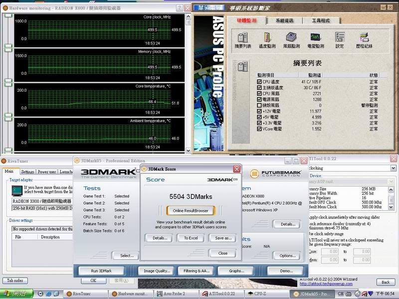Uncheck the CPU temperature monitoring checkbox
The image size is (399, 299).
pyautogui.click(x=259, y=81)
